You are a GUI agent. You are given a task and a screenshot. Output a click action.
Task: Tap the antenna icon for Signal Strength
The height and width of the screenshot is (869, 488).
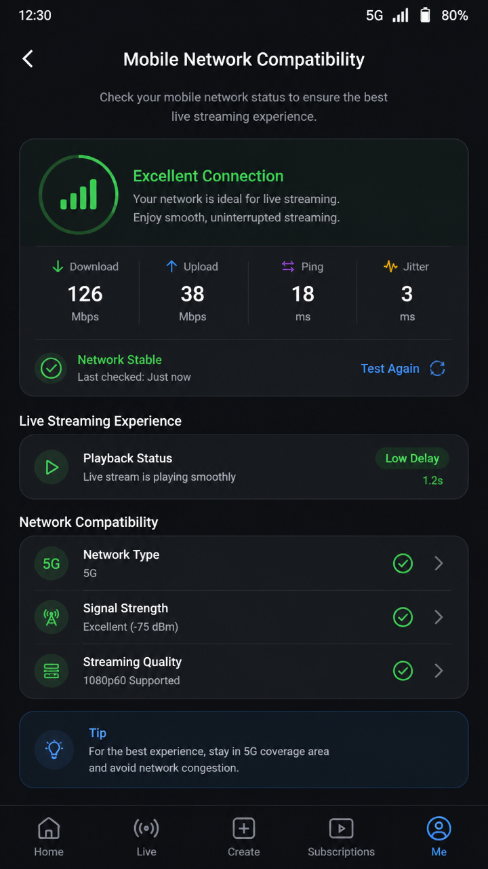52,617
